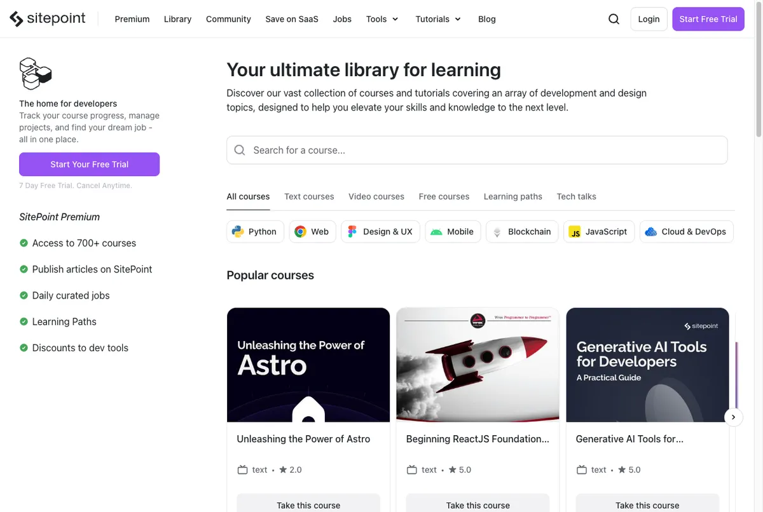Show the Learning paths tab

(513, 197)
